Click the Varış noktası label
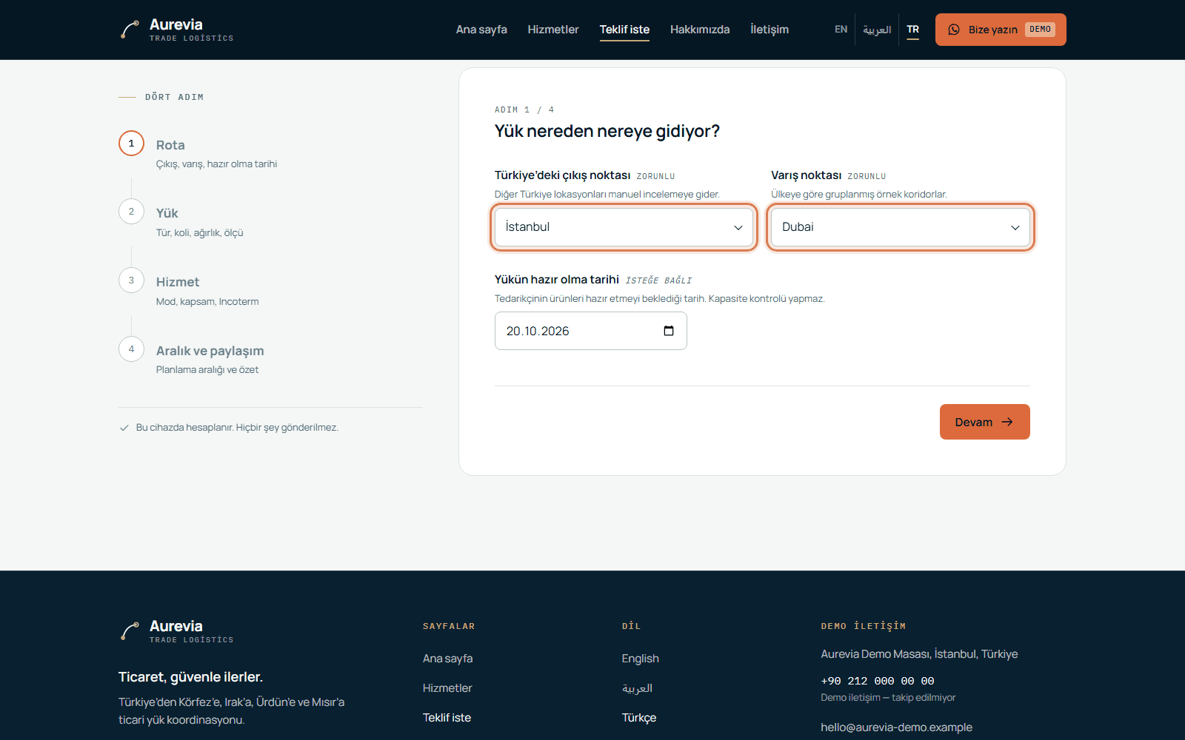The width and height of the screenshot is (1185, 740). click(x=807, y=175)
